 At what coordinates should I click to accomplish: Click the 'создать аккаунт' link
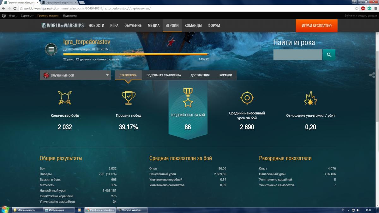(x=367, y=15)
